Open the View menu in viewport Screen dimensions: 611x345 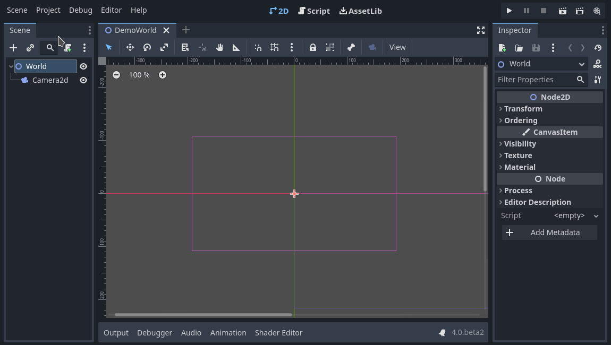point(397,47)
